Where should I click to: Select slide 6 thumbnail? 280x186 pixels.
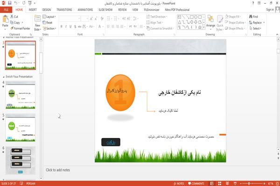[x=21, y=160]
